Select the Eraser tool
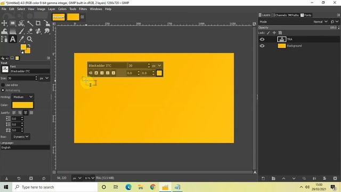Viewport: 341px width, 192px height. coord(30,31)
